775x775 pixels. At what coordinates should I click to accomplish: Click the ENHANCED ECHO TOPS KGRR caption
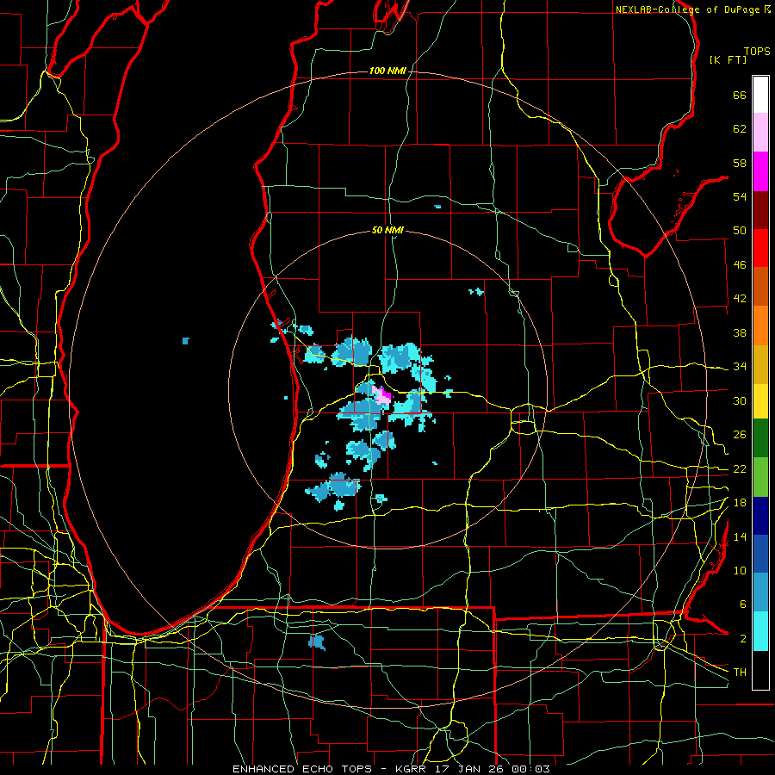391,769
